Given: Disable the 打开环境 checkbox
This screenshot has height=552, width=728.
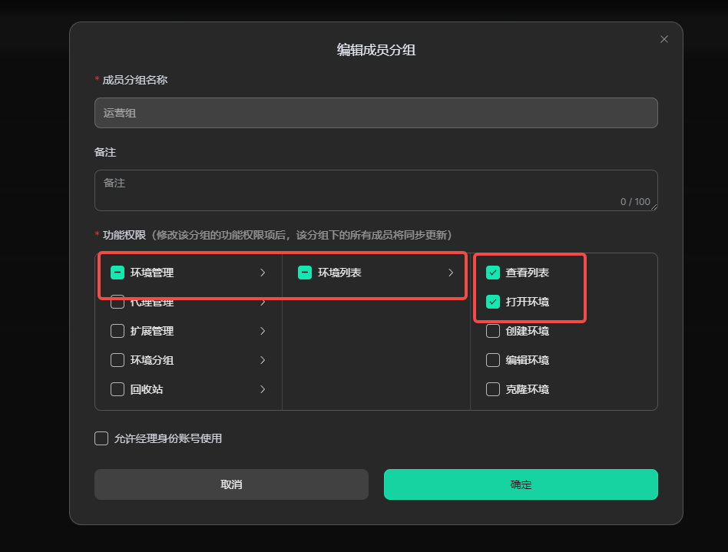Looking at the screenshot, I should point(493,302).
